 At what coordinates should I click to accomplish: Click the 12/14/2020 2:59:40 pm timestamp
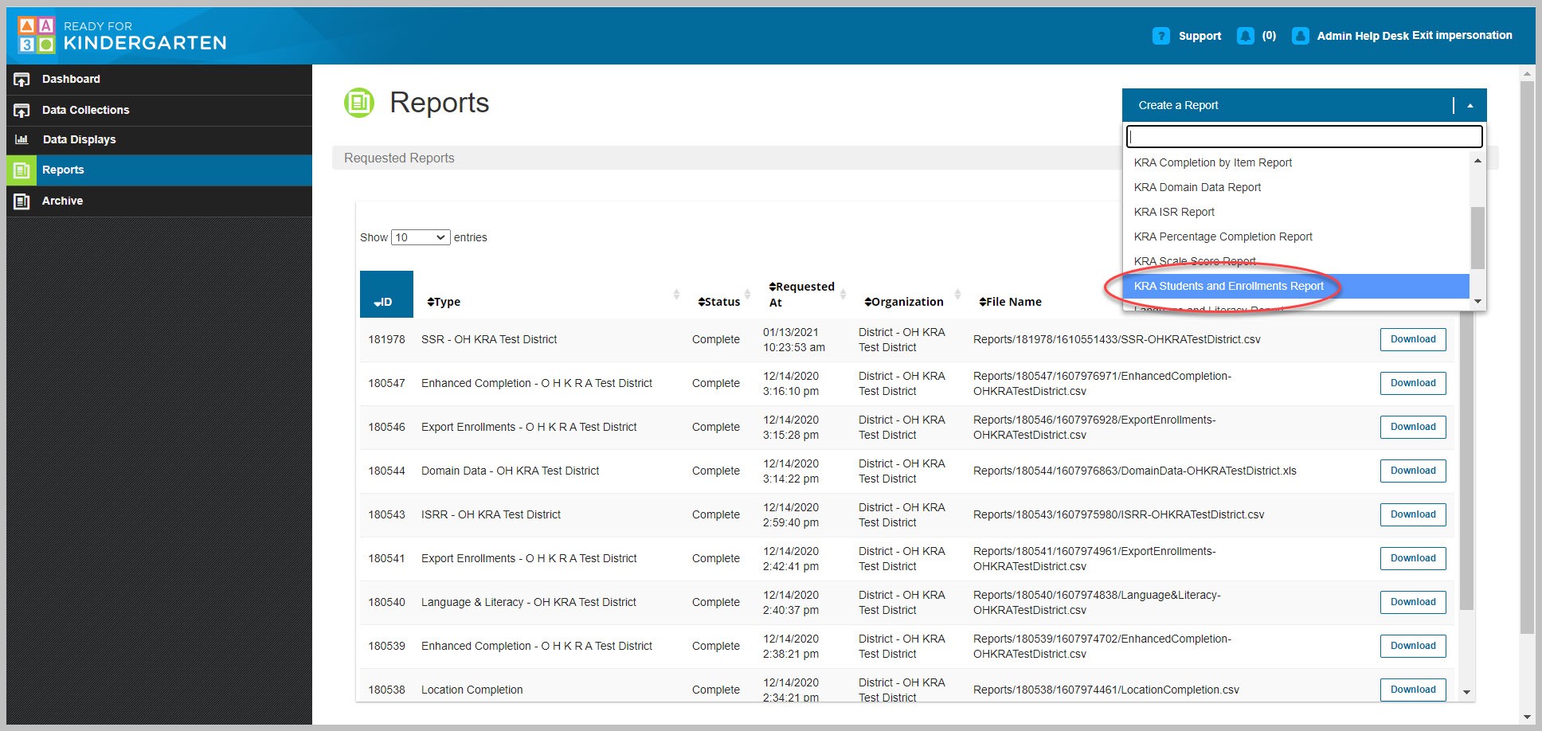791,515
